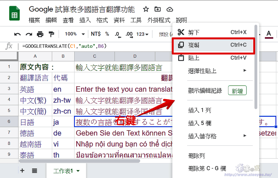The height and width of the screenshot is (178, 278).
Task: Select column B header
Action: click(63, 56)
